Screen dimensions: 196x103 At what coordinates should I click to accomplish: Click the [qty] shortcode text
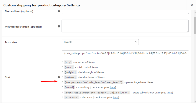point(68,62)
